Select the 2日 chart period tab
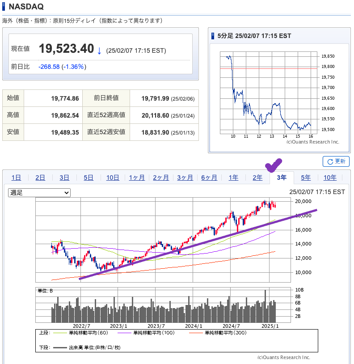 40,178
